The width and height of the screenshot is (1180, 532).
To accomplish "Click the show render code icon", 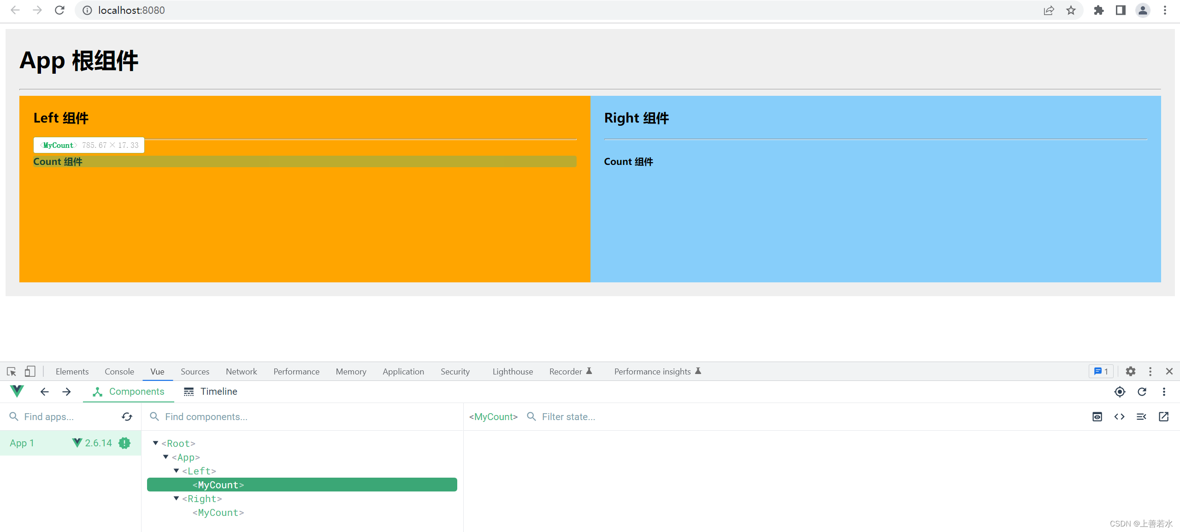I will pyautogui.click(x=1141, y=417).
